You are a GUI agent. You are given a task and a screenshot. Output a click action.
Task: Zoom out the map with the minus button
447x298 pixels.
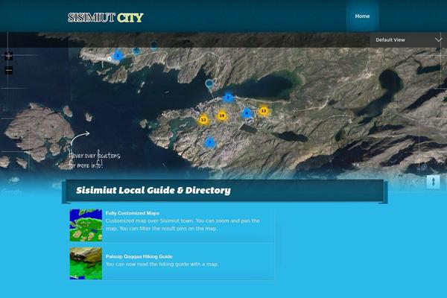click(x=9, y=70)
